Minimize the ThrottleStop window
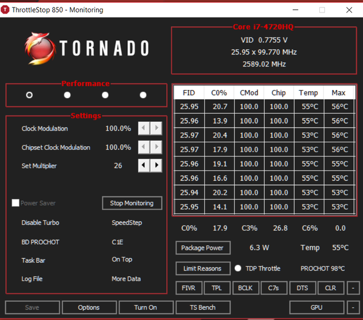 click(x=295, y=10)
